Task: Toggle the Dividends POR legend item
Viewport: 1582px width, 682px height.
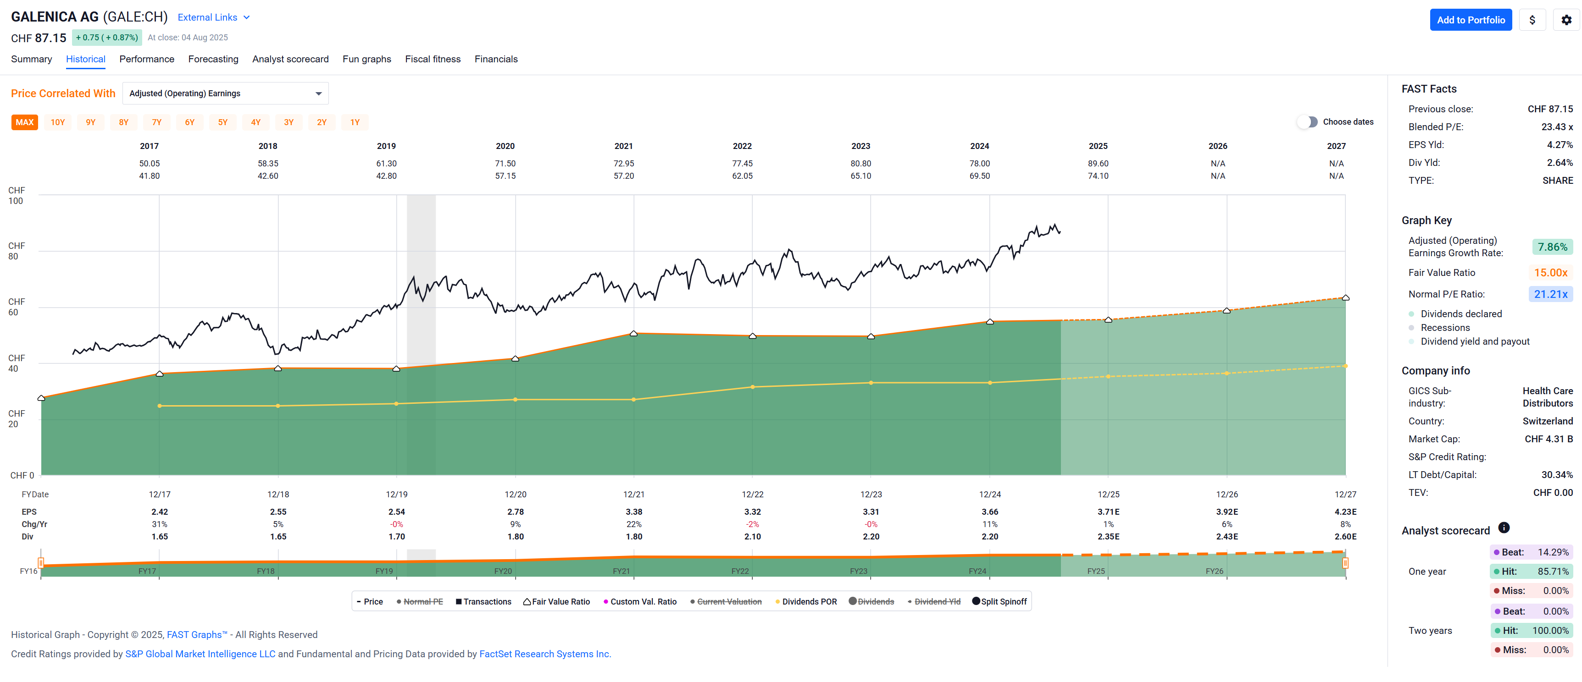Action: tap(806, 602)
